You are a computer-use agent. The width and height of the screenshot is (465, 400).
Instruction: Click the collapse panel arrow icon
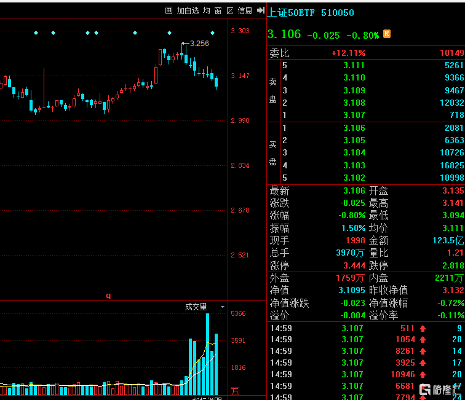(261, 10)
